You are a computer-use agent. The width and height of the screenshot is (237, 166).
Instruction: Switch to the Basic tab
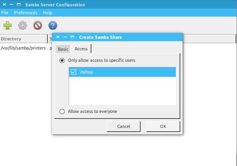point(63,49)
